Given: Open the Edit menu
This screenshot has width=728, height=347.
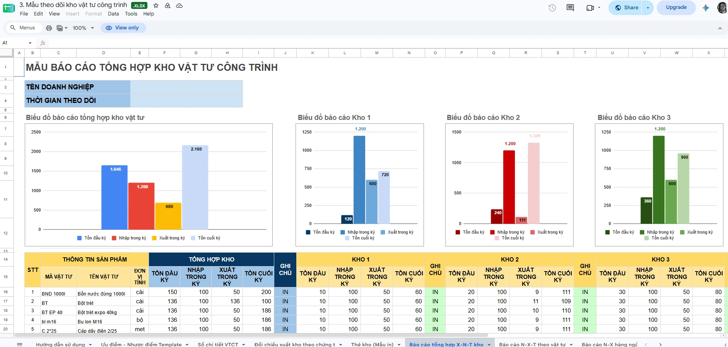Looking at the screenshot, I should pos(38,14).
